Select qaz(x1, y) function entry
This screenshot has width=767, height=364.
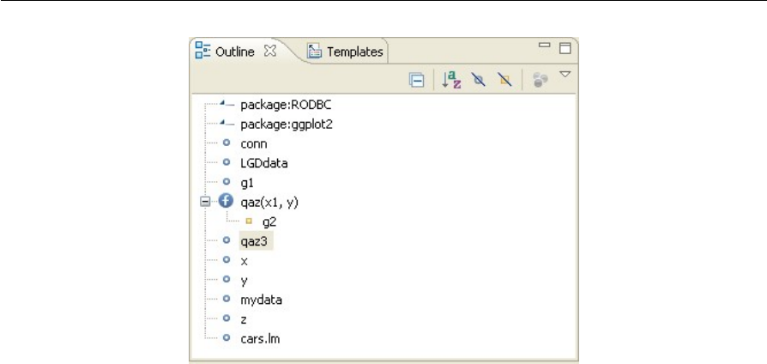pos(269,203)
